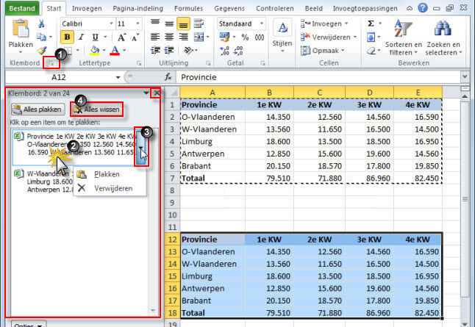
Task: Click the insert function fx icon
Action: pyautogui.click(x=168, y=77)
